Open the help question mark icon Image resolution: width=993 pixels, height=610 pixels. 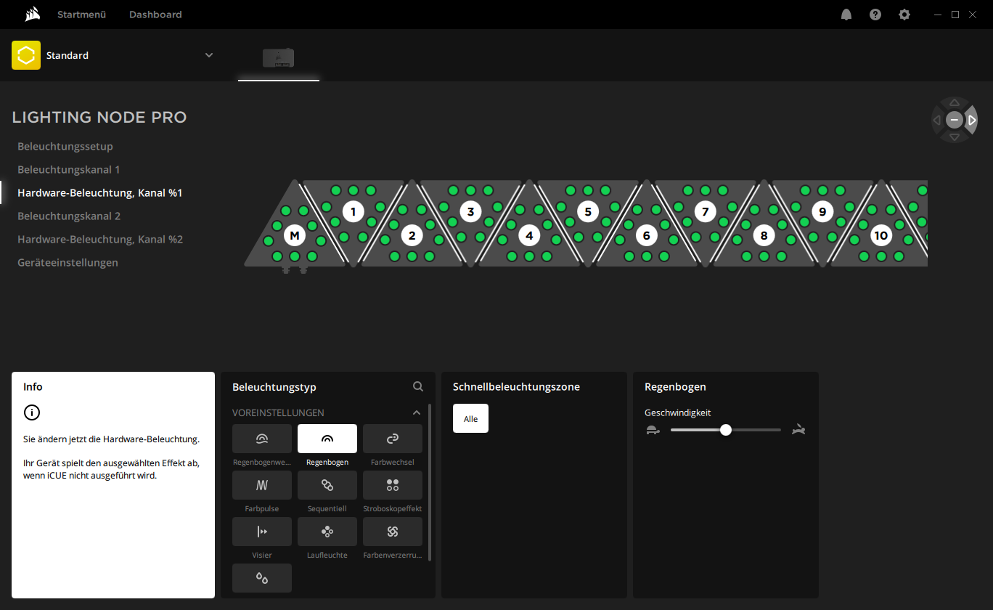(875, 15)
